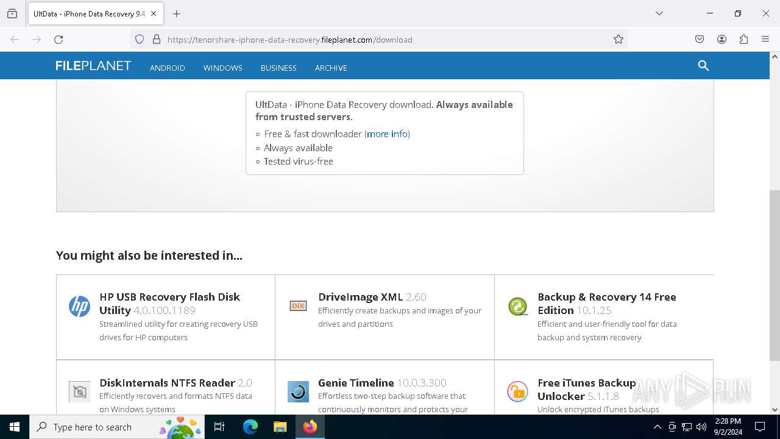The image size is (780, 439).
Task: Open the Firefox application menu
Action: (765, 40)
